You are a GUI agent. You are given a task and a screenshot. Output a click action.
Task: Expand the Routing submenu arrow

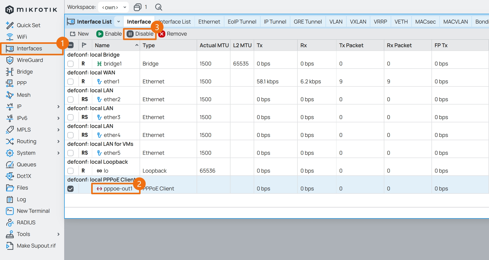(x=59, y=141)
